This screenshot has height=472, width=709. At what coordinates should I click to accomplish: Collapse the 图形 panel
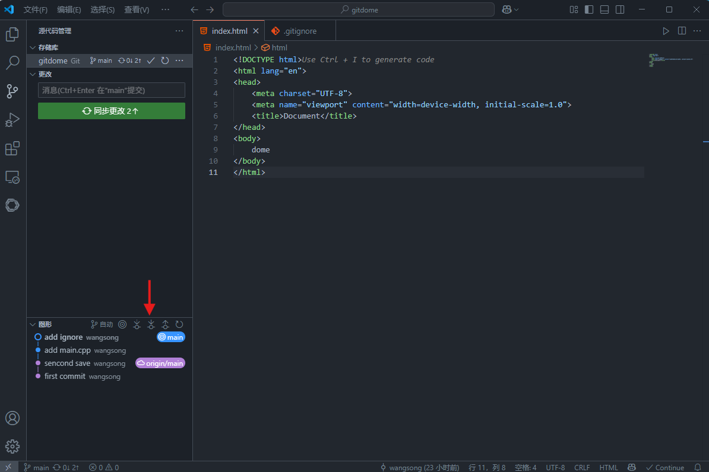(33, 324)
